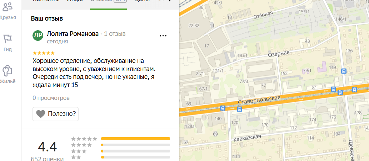369x161 pixels.
Task: Click building 57 on the map
Action: point(186,142)
